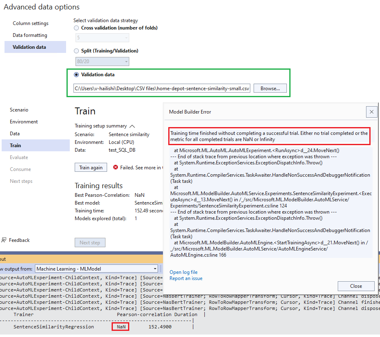Go to the Scenario step
380x337 pixels.
[x=18, y=109]
